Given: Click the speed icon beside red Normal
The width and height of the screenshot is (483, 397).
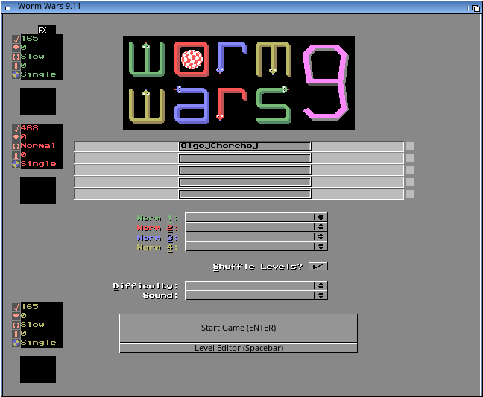Looking at the screenshot, I should [x=16, y=146].
